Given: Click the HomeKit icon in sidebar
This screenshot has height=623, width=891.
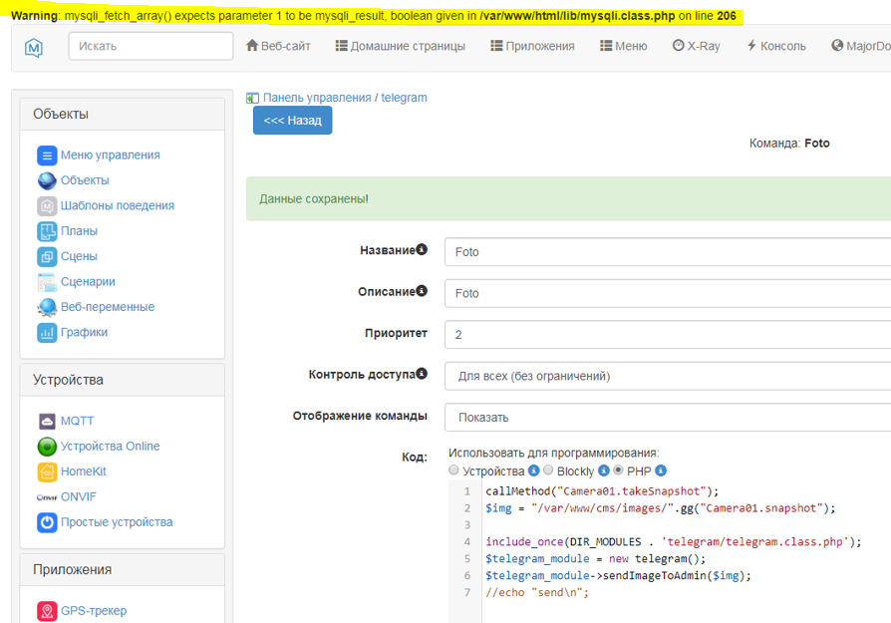Looking at the screenshot, I should [x=47, y=471].
